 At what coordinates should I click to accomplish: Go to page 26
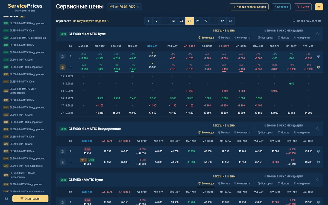point(198,21)
